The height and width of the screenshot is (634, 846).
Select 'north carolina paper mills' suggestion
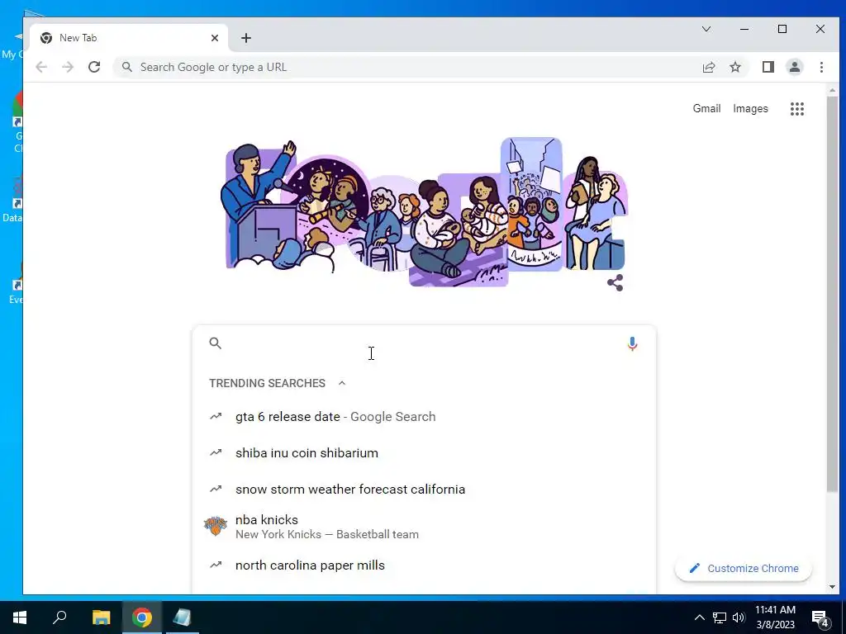(424, 565)
